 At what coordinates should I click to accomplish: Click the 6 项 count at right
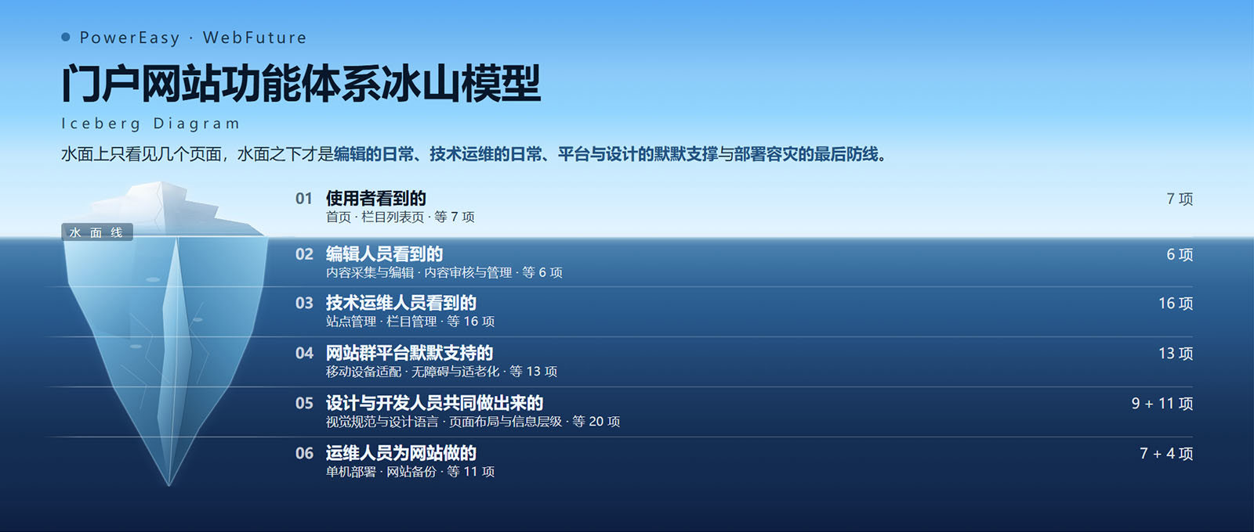point(1180,254)
